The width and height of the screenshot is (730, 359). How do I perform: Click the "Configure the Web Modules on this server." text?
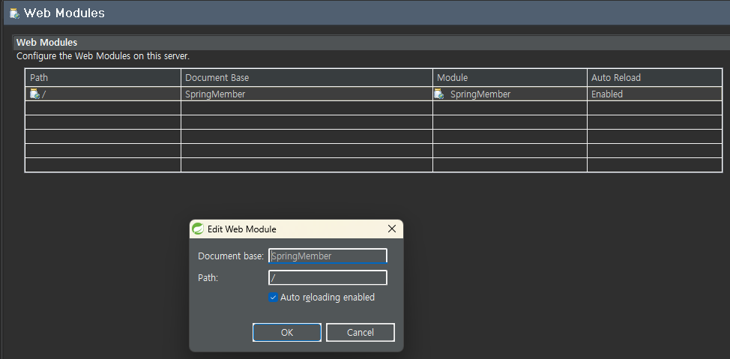[103, 56]
